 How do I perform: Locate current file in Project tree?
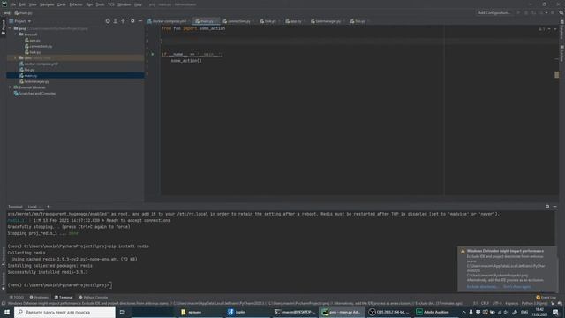click(108, 21)
